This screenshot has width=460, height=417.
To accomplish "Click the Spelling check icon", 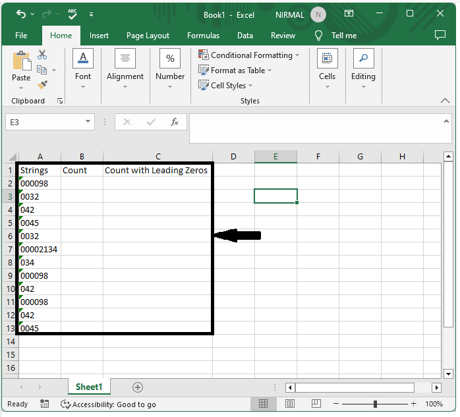I will 72,13.
